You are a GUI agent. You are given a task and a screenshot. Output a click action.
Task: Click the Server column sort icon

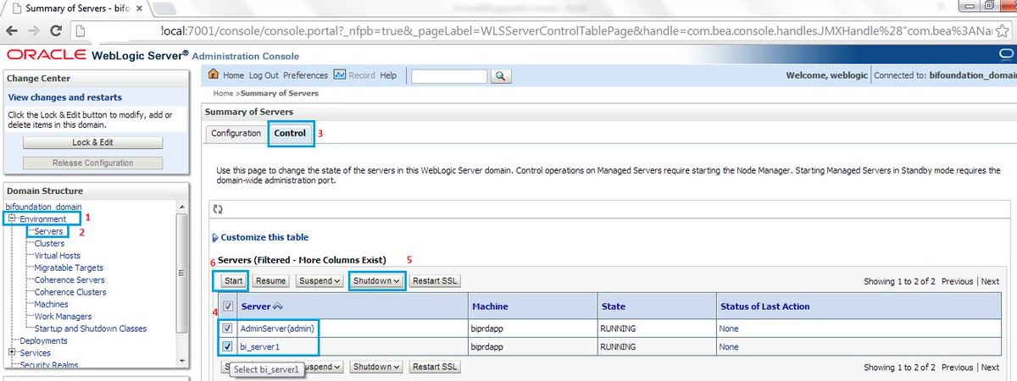click(277, 306)
